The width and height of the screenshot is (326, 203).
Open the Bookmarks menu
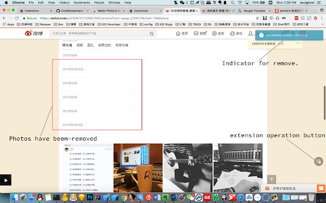pyautogui.click(x=82, y=3)
